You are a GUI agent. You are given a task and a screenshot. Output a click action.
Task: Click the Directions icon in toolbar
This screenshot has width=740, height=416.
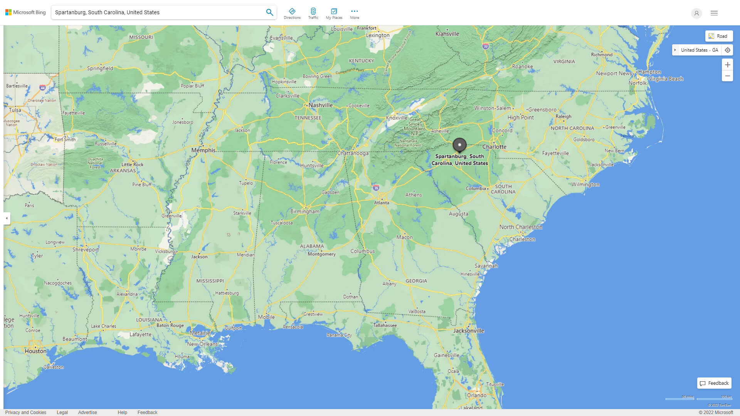point(292,11)
